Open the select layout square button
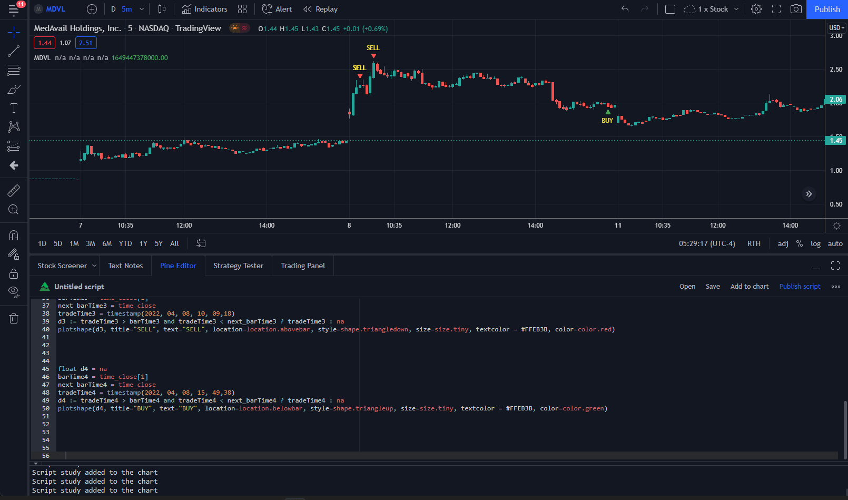This screenshot has width=848, height=500. (670, 9)
